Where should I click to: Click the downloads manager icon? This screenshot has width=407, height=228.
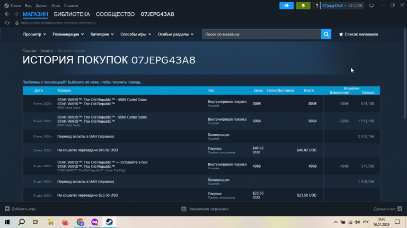pos(184,209)
